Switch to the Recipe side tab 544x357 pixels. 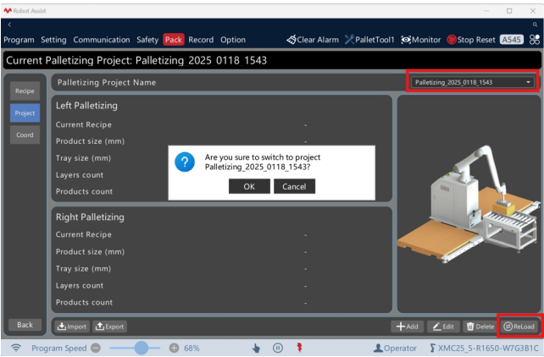pyautogui.click(x=25, y=91)
